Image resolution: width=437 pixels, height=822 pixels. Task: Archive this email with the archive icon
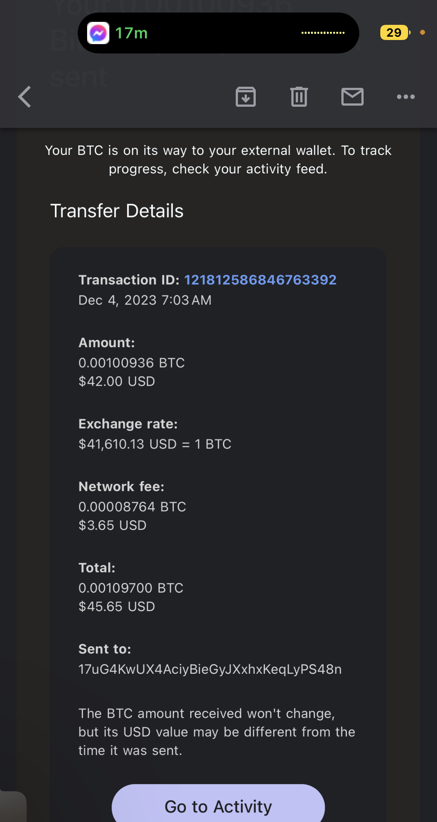coord(245,97)
